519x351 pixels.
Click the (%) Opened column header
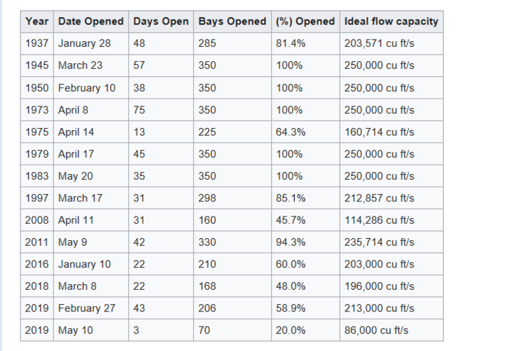[306, 22]
